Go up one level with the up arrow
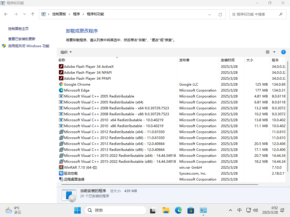Viewport: 290px width, 217px height. tap(33, 14)
